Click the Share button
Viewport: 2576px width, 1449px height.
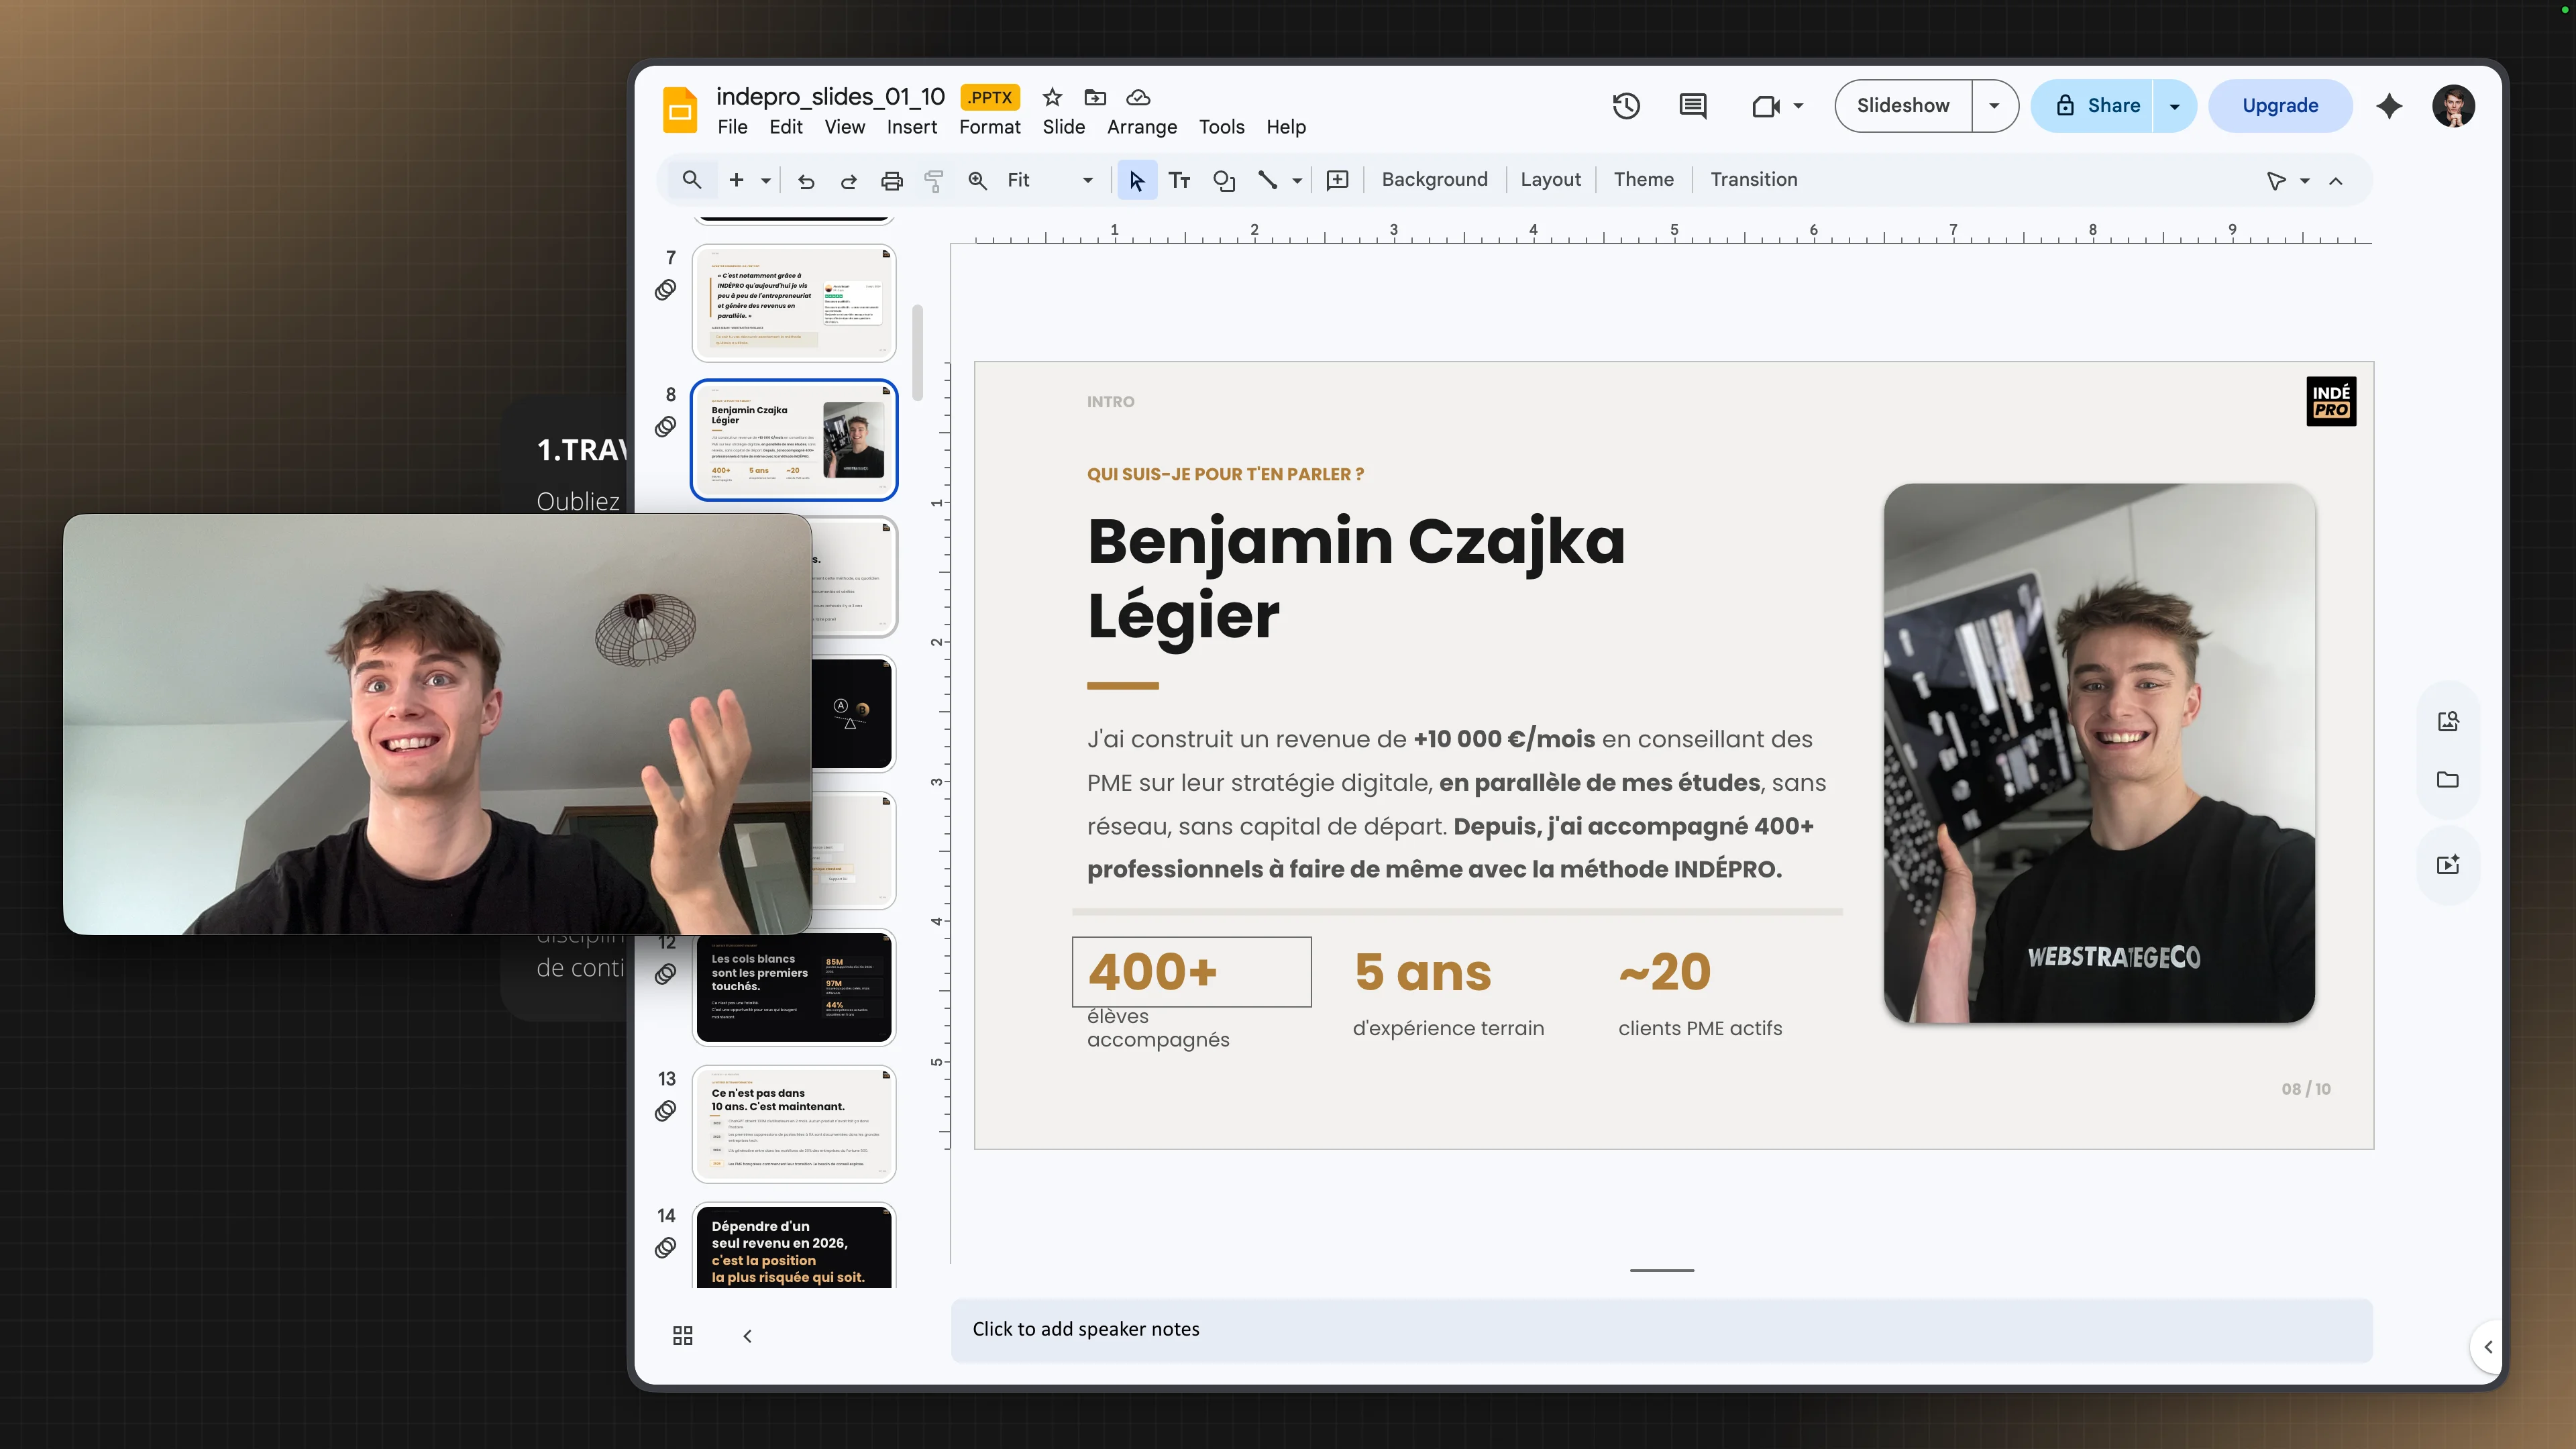point(2097,106)
